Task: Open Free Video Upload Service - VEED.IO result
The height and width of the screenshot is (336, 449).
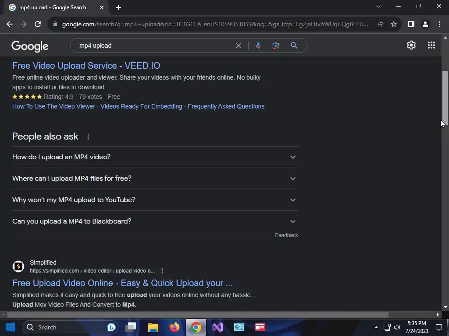Action: pyautogui.click(x=86, y=66)
